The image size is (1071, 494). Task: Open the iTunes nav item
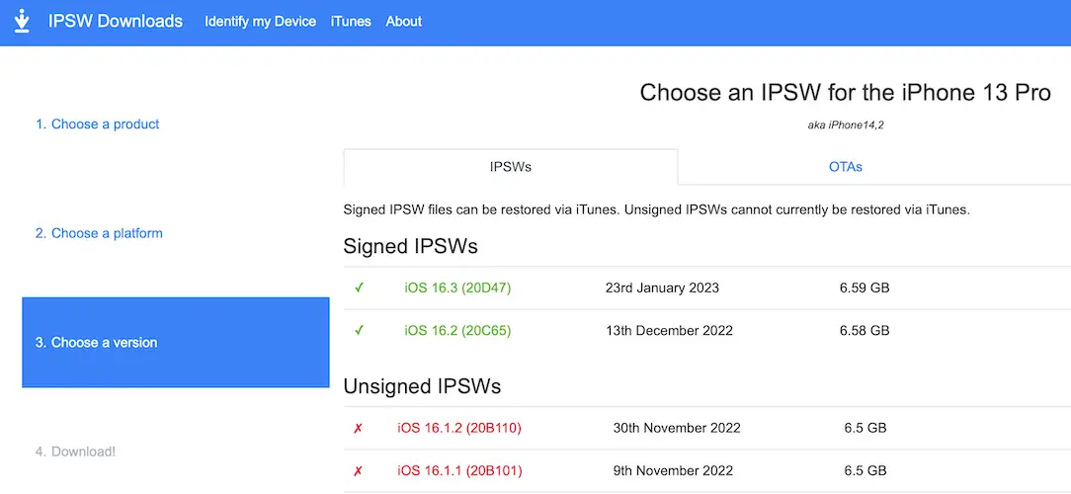(x=351, y=21)
